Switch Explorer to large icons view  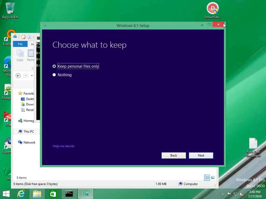213,177
